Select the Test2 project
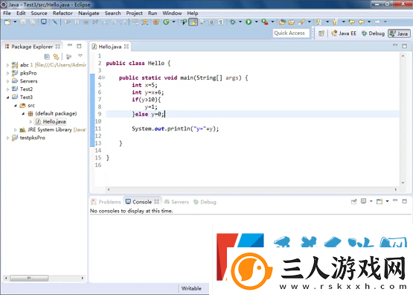Screen dimensions: 413x295 [26, 89]
